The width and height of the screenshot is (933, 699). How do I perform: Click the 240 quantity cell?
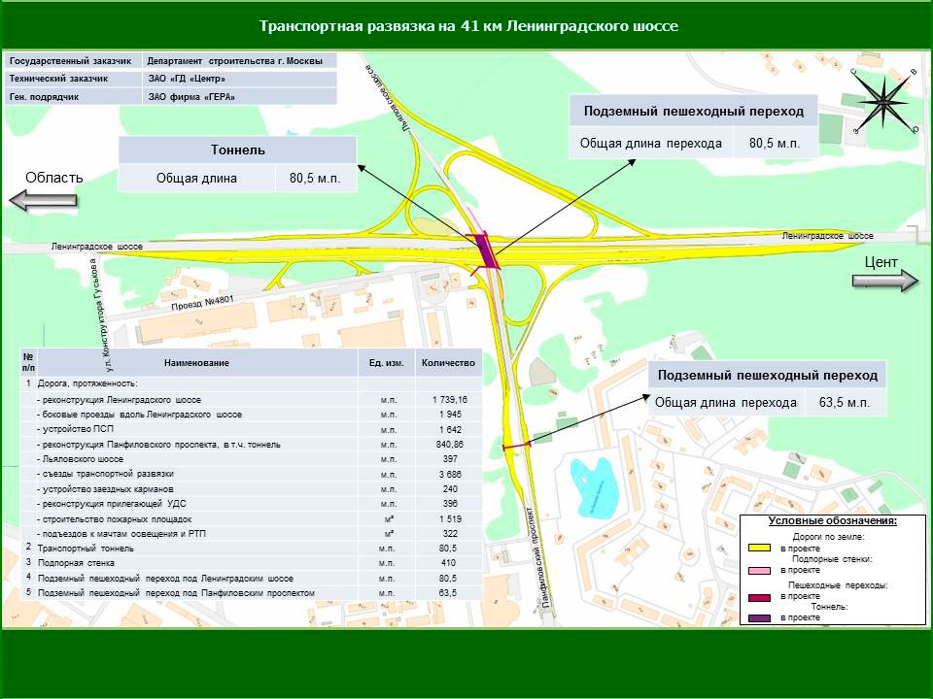tap(450, 489)
